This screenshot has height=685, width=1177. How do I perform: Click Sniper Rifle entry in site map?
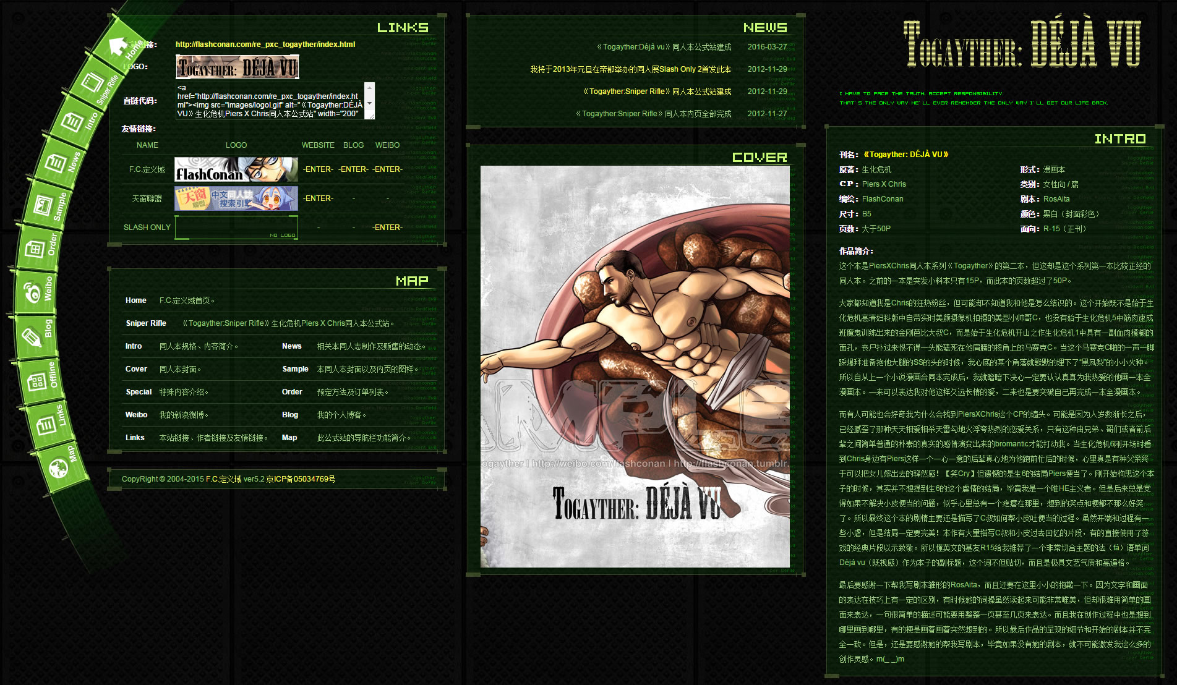(x=146, y=323)
